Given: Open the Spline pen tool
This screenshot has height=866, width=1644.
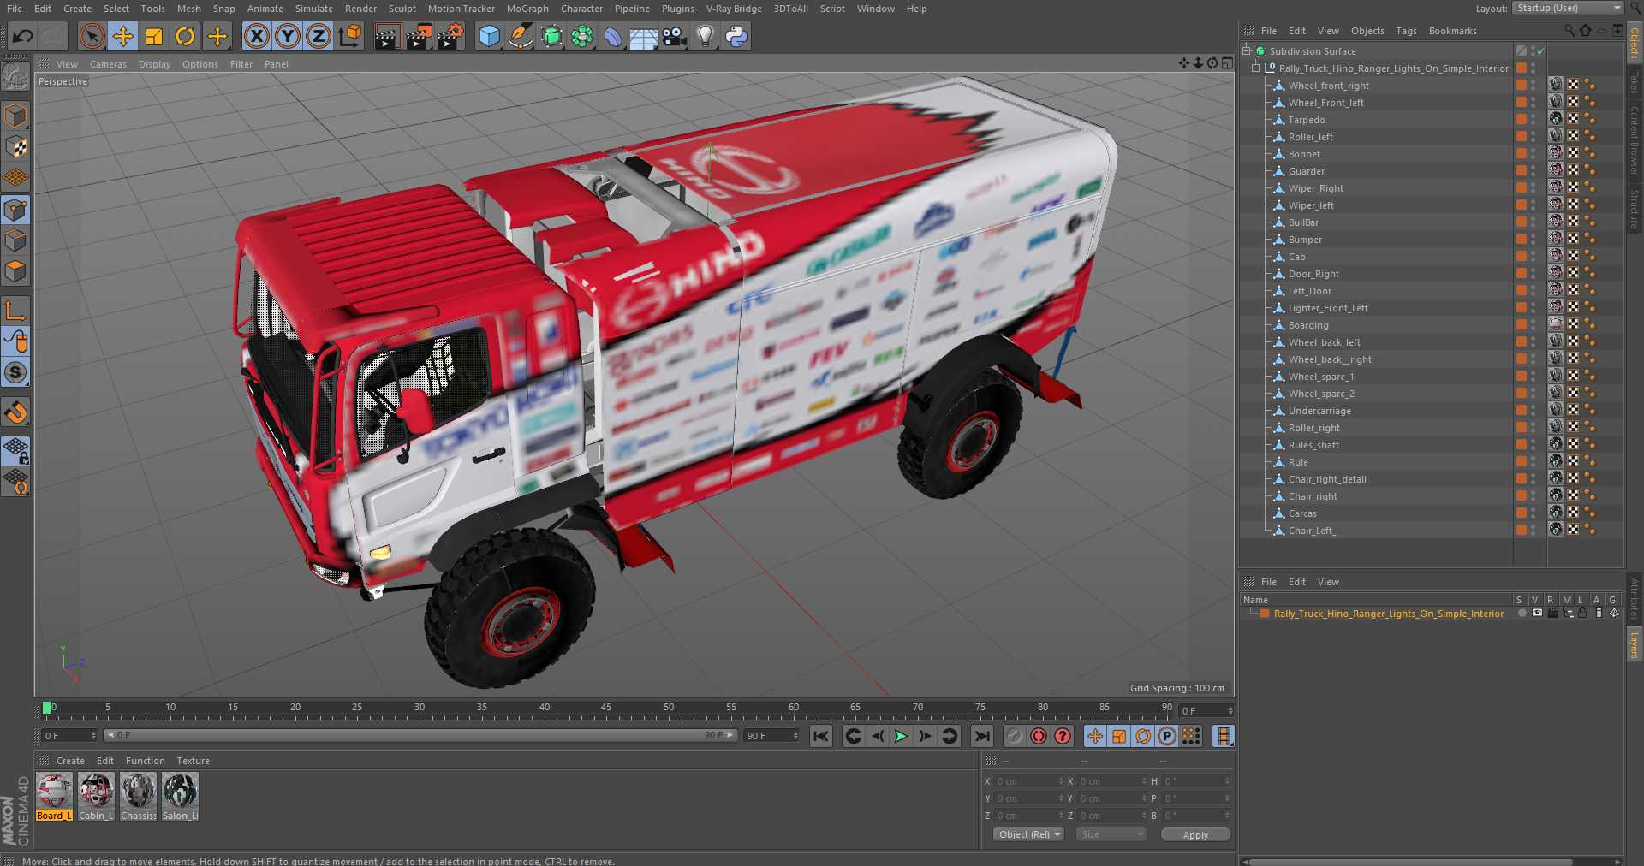Looking at the screenshot, I should click(x=520, y=36).
